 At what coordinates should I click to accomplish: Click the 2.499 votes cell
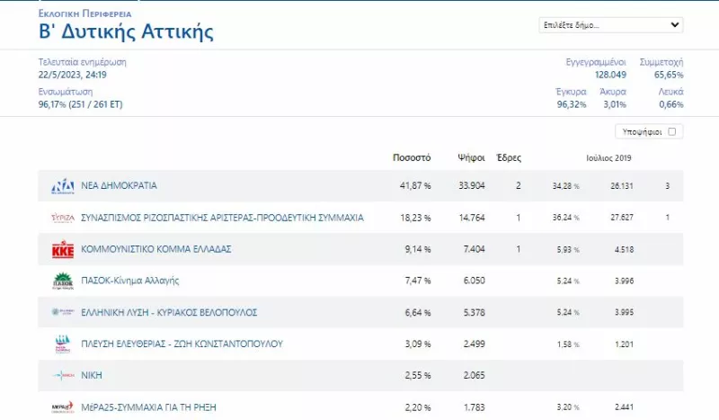tap(475, 344)
